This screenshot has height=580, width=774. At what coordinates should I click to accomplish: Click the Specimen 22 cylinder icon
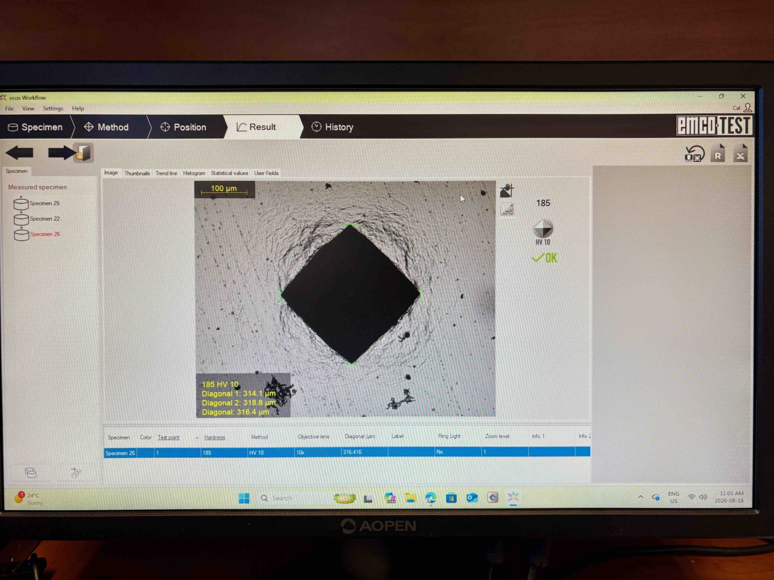point(21,219)
